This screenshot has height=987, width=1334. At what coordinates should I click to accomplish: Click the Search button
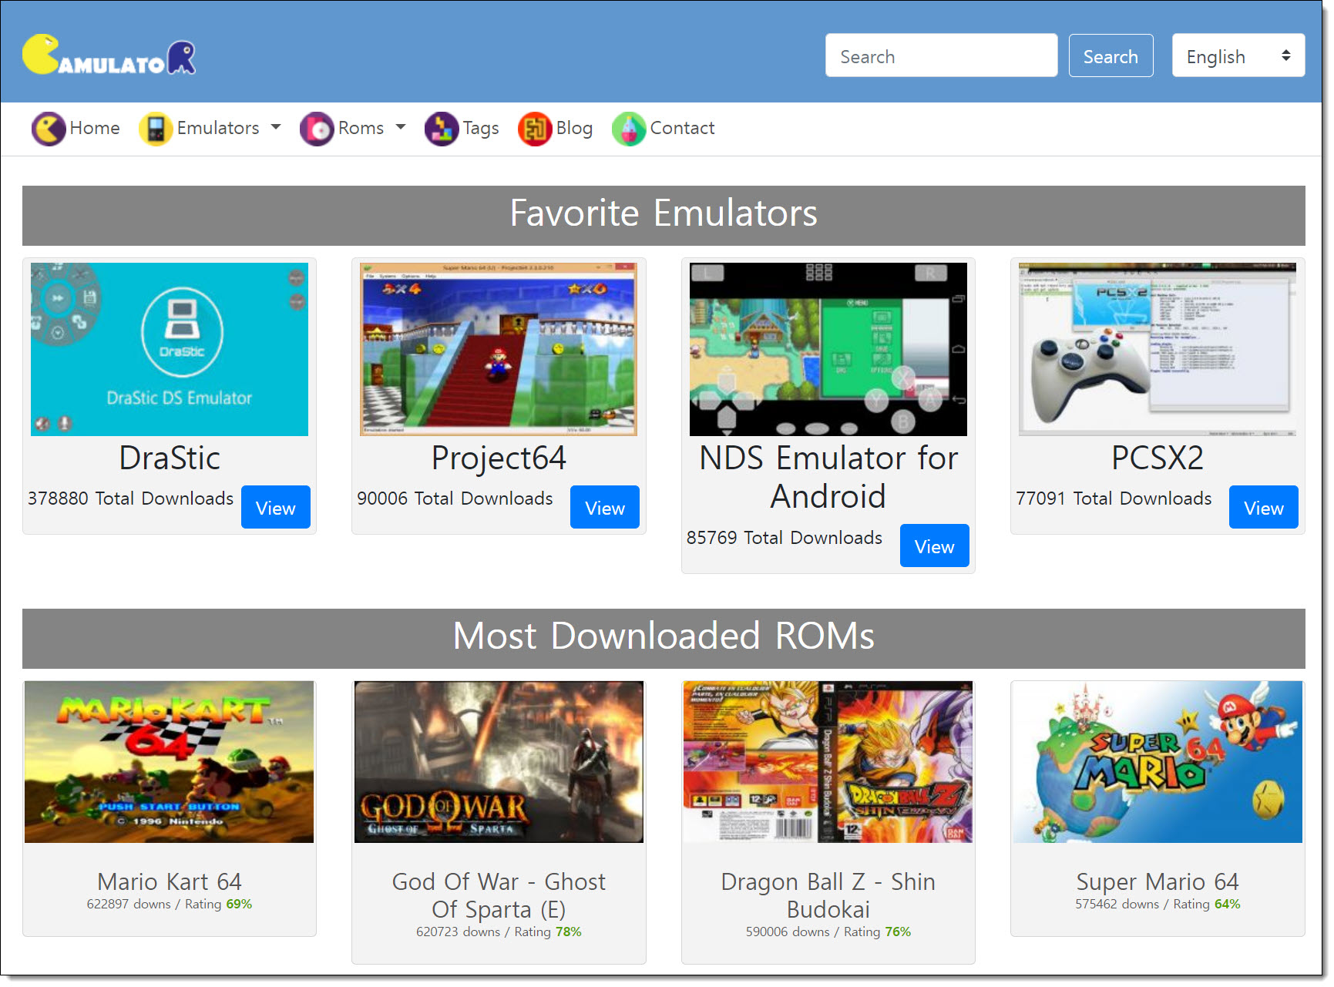click(1111, 55)
